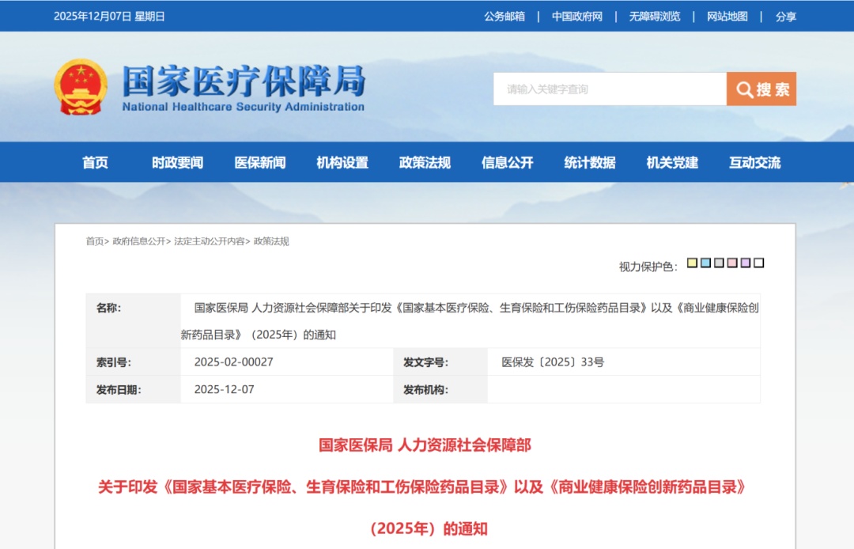Open the 医保新闻 menu item

(x=259, y=162)
